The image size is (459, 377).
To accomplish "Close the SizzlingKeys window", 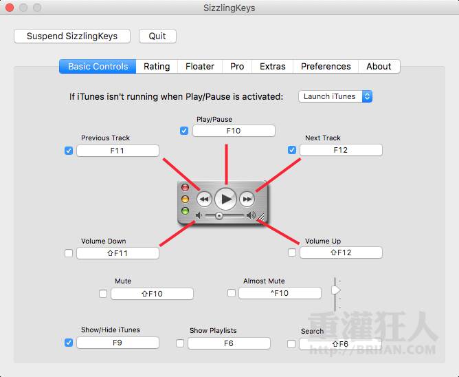I will coord(10,8).
